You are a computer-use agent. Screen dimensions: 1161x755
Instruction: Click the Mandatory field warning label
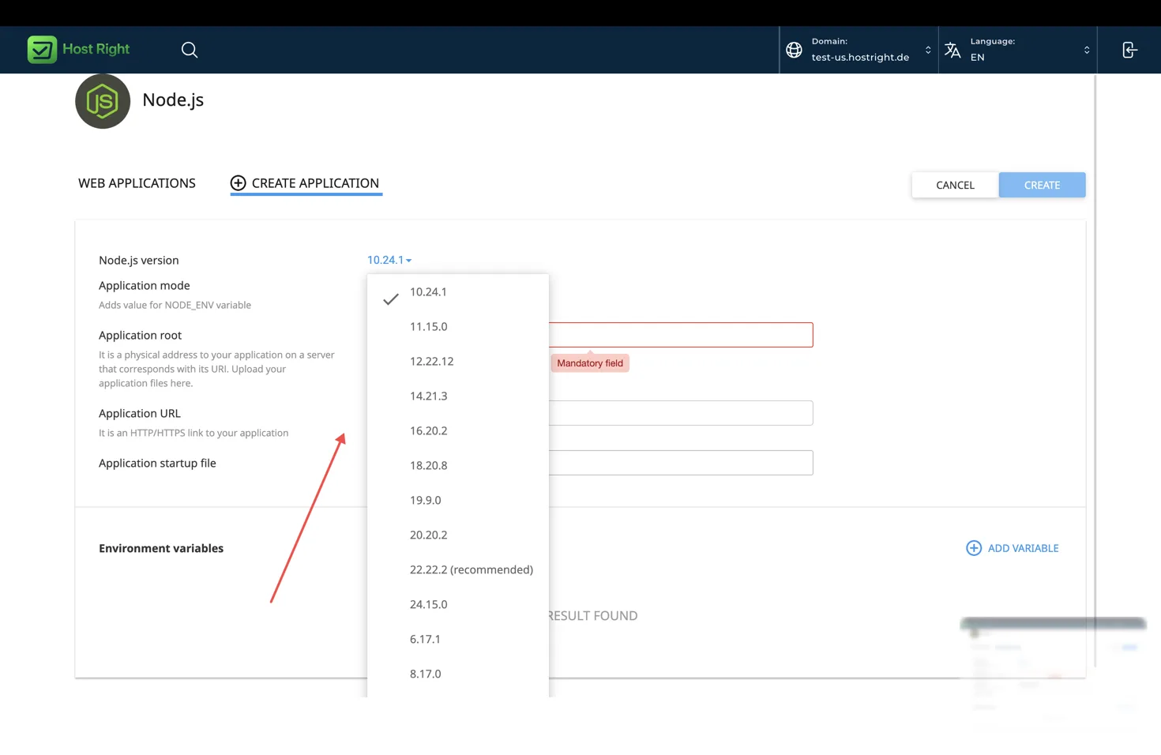click(590, 363)
